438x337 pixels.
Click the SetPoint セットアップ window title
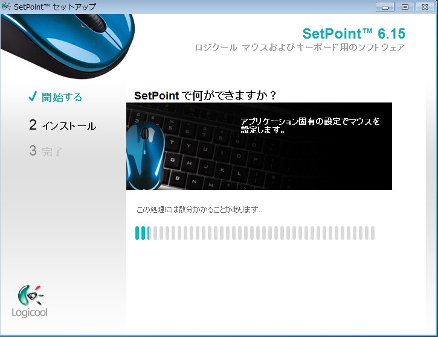click(x=55, y=7)
